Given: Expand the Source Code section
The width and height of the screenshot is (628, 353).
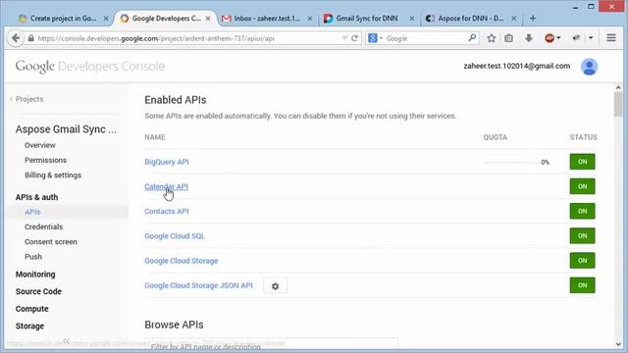Looking at the screenshot, I should tap(38, 292).
